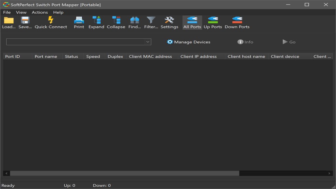Sort by Port ID column header

(x=18, y=56)
